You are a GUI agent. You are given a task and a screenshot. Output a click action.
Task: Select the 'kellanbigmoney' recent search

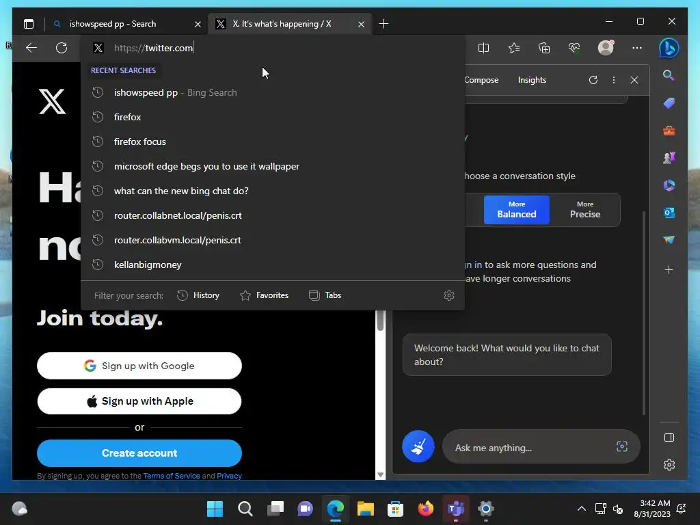point(272,265)
